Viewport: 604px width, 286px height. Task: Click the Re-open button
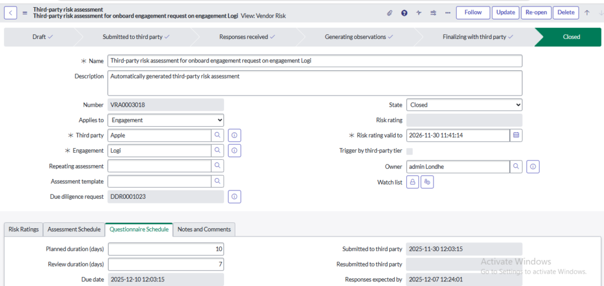point(536,12)
